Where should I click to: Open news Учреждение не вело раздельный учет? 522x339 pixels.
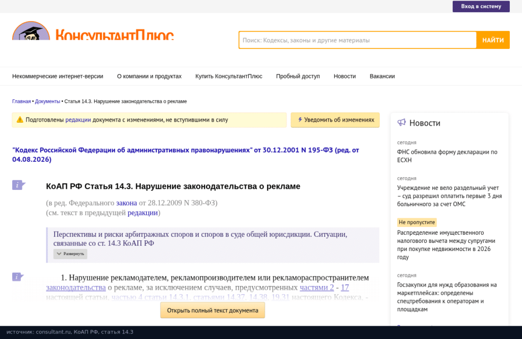[x=450, y=196]
